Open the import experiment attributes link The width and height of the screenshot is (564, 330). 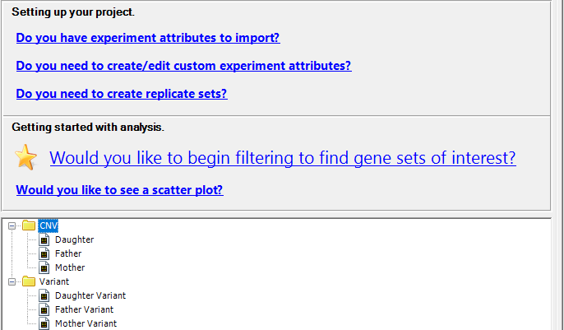[148, 38]
